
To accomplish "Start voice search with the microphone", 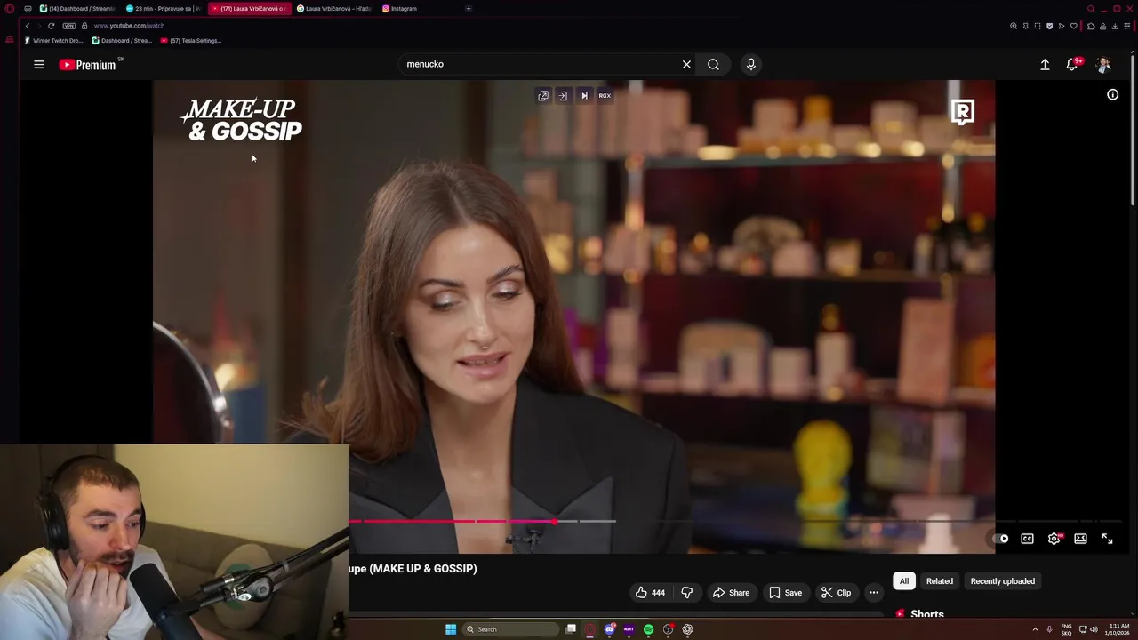I will point(751,64).
